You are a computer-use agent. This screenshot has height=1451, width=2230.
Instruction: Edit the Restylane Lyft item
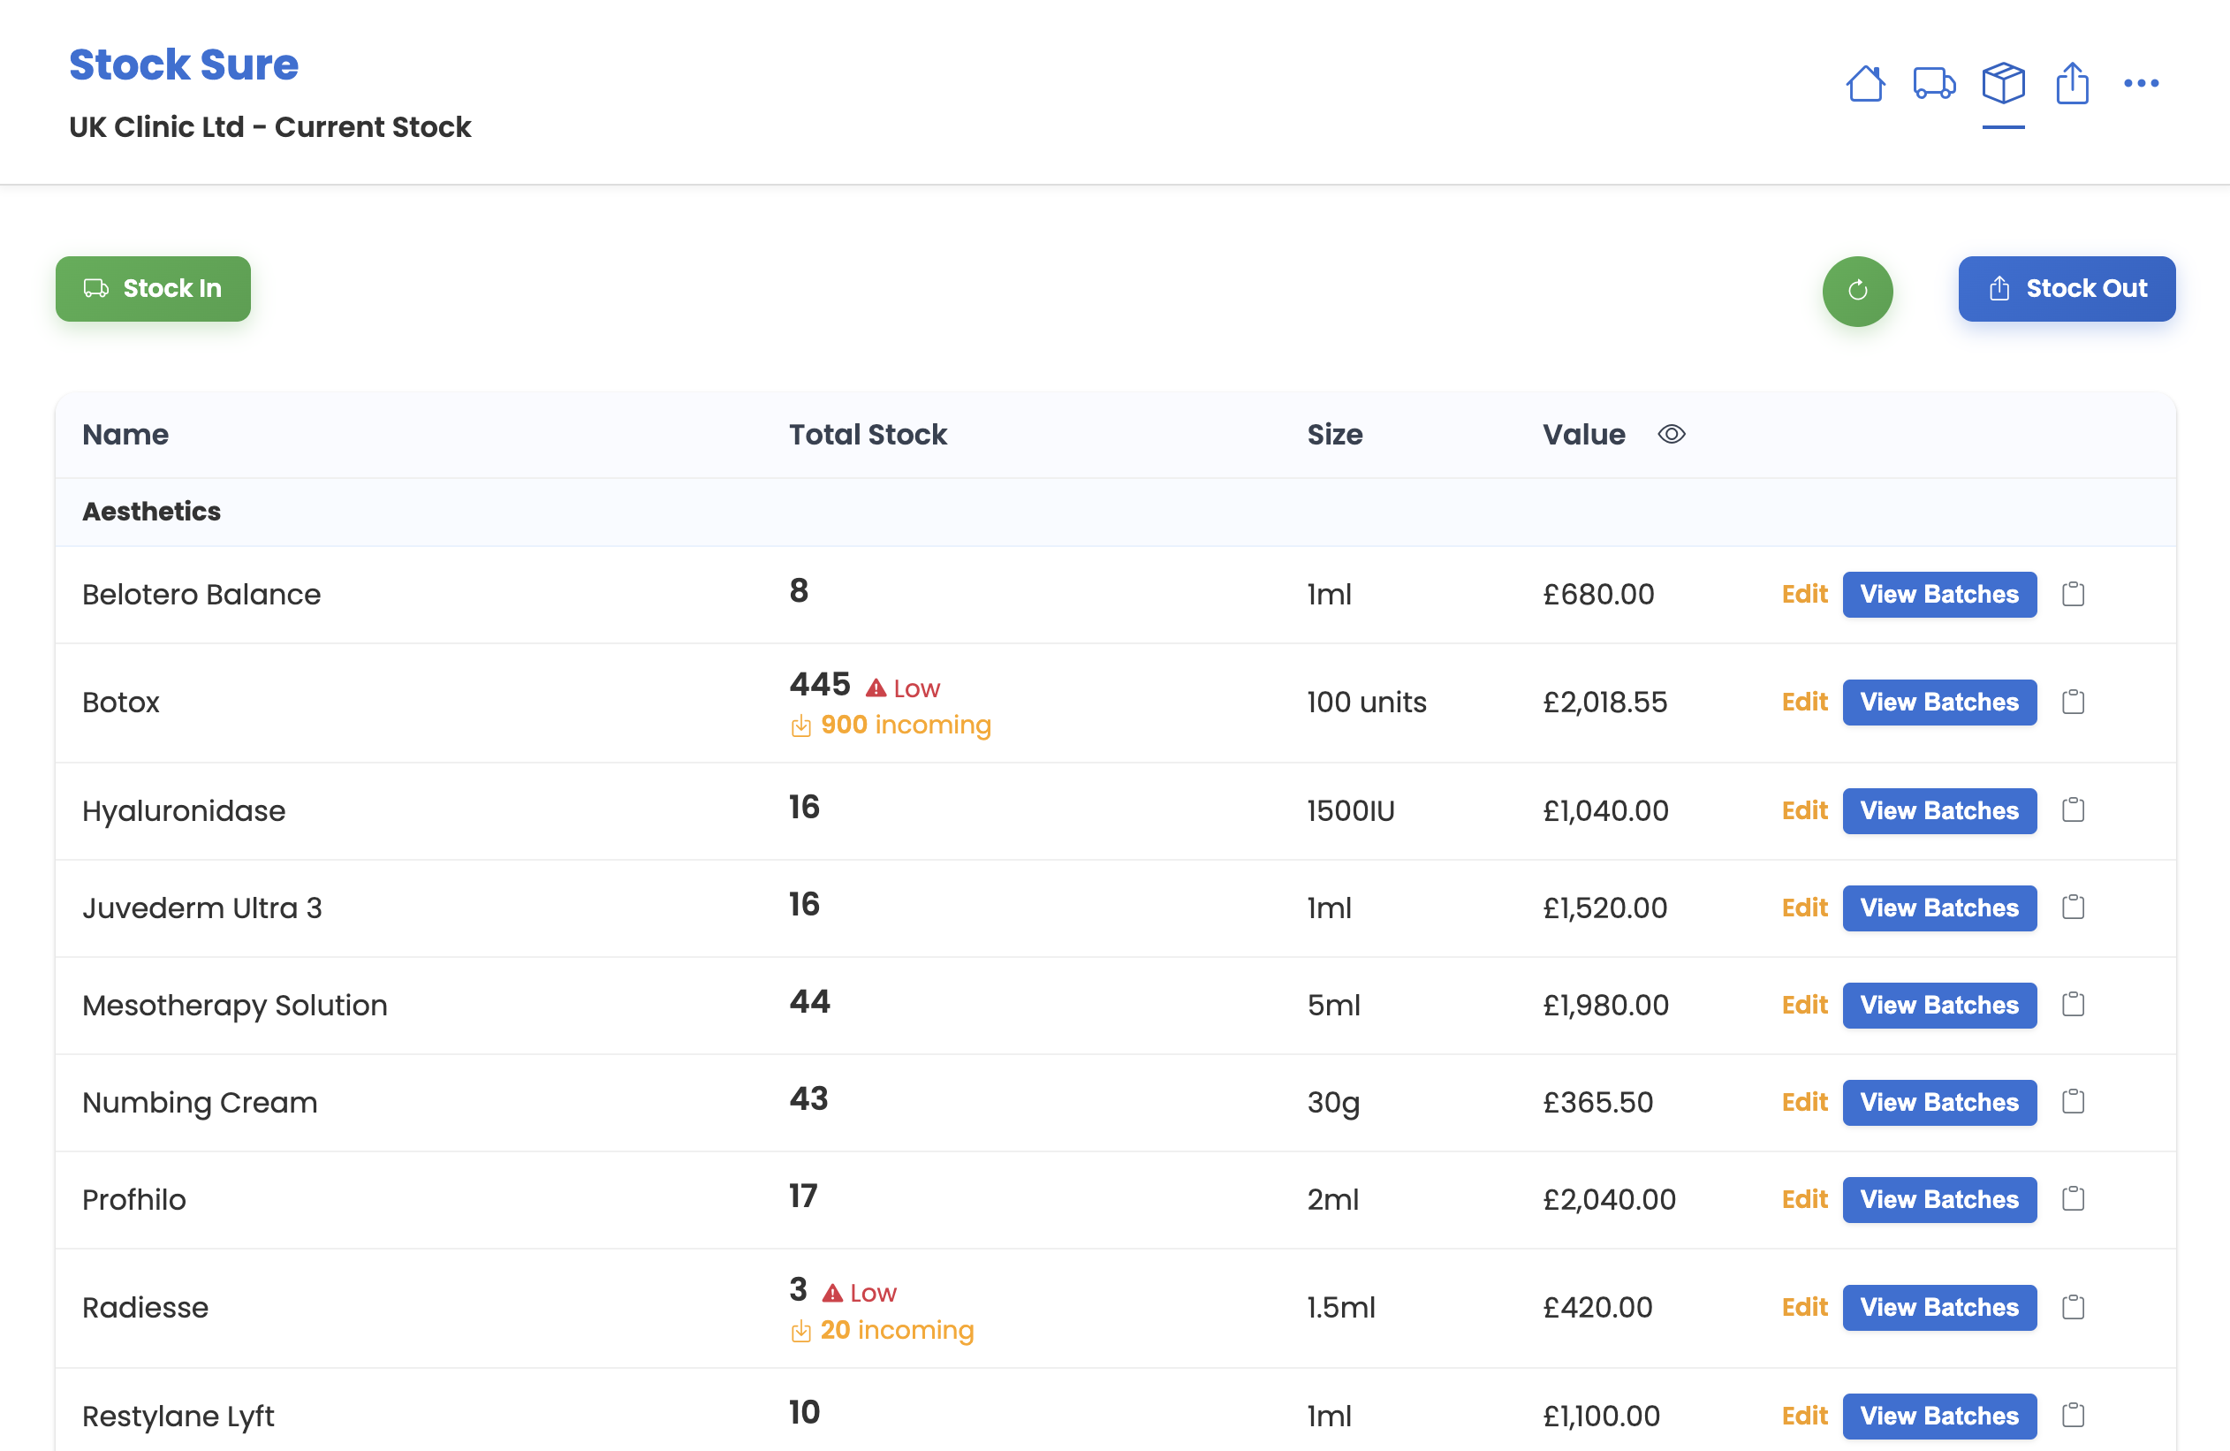pyautogui.click(x=1803, y=1417)
